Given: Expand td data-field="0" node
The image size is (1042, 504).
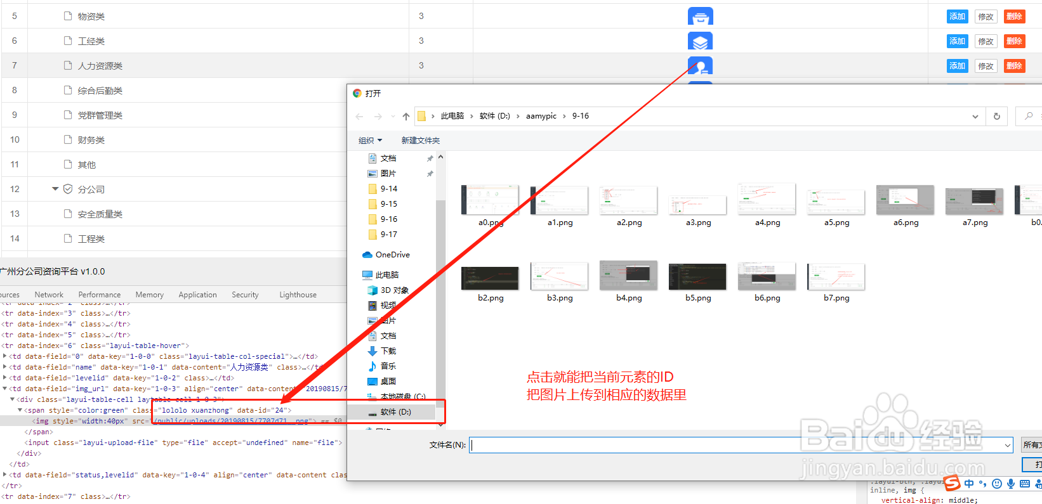Looking at the screenshot, I should 5,356.
